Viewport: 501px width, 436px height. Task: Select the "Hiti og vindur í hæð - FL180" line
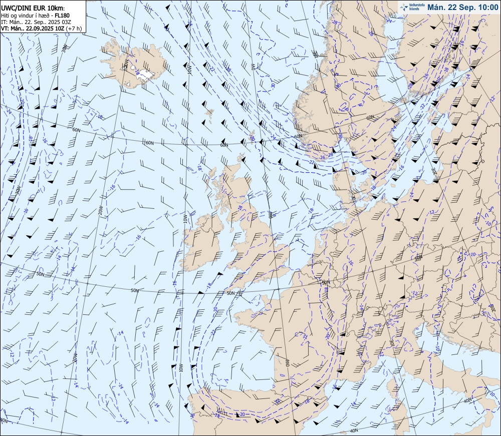point(35,16)
